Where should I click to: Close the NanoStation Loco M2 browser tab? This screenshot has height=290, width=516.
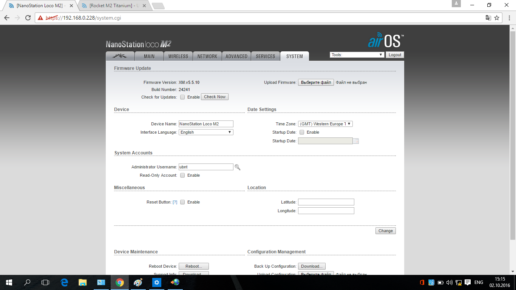[71, 6]
